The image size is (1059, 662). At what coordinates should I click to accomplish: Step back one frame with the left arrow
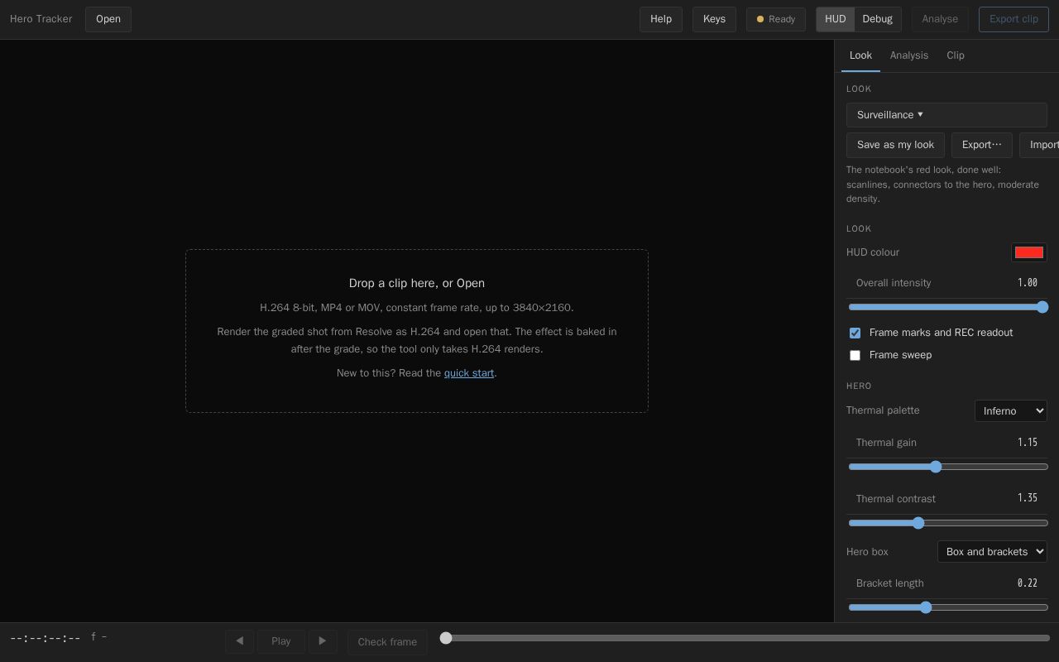239,641
